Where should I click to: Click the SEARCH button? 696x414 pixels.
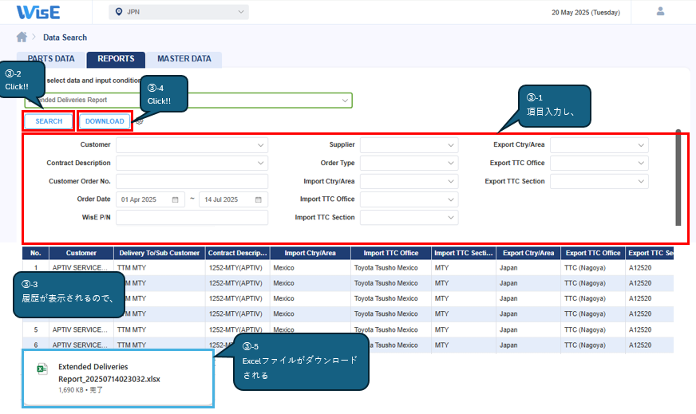click(x=49, y=121)
